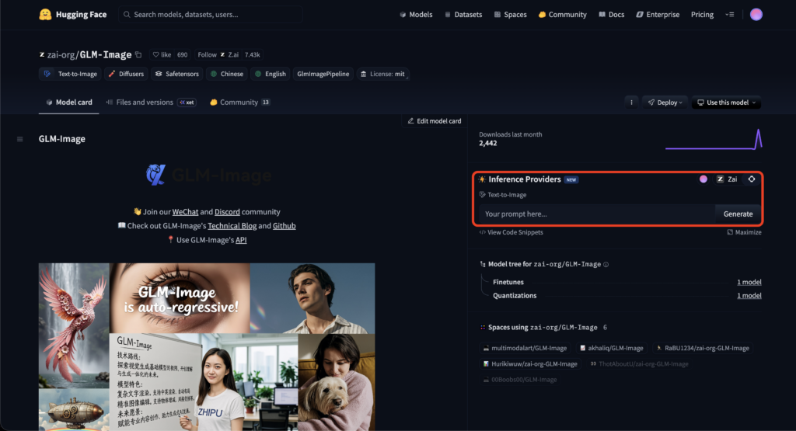Click the pink provider avatar in Inference Providers
796x431 pixels.
(703, 179)
